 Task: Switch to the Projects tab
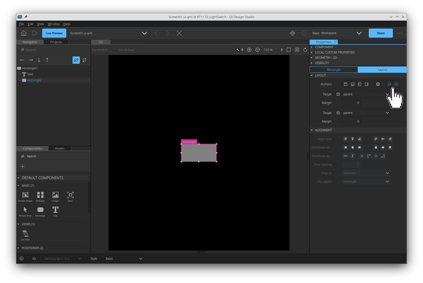coord(56,42)
